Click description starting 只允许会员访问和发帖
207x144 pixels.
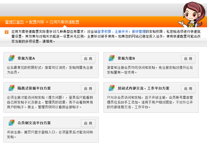(x=150, y=102)
